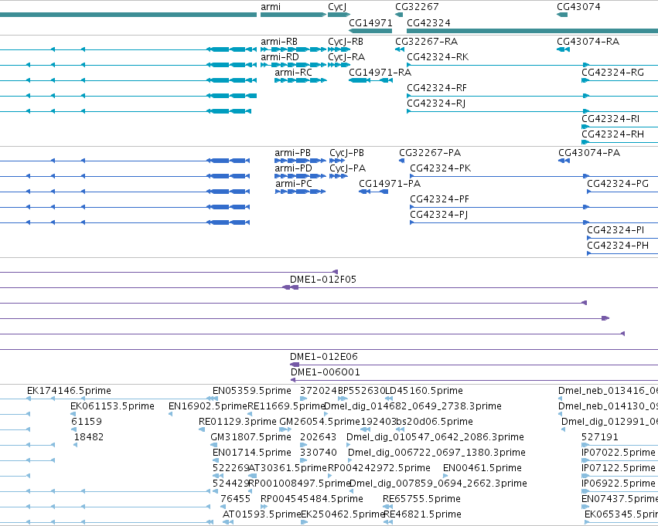Select transcript armi-RD

pos(279,57)
